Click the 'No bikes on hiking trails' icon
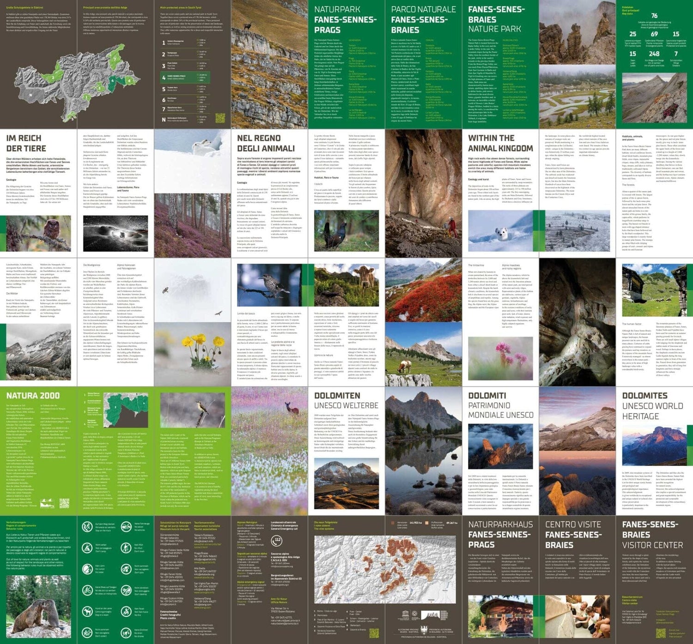 point(87,590)
